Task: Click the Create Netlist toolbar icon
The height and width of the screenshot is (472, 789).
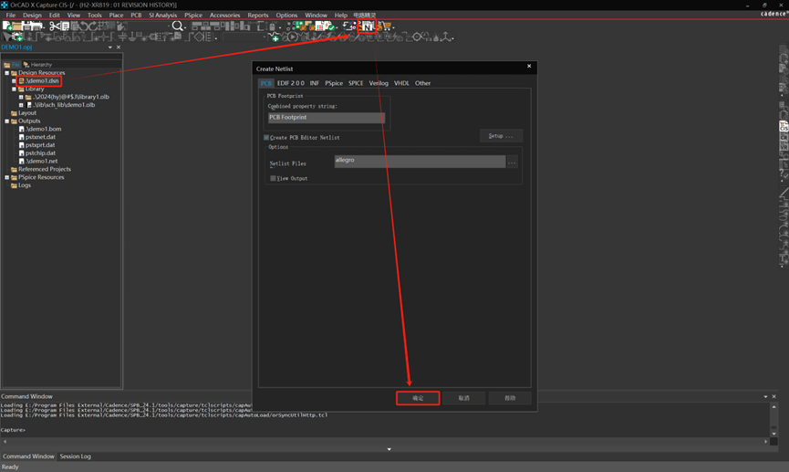Action: 369,26
